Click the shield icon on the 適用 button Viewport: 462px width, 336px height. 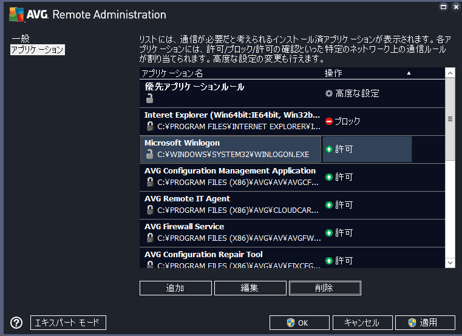412,323
